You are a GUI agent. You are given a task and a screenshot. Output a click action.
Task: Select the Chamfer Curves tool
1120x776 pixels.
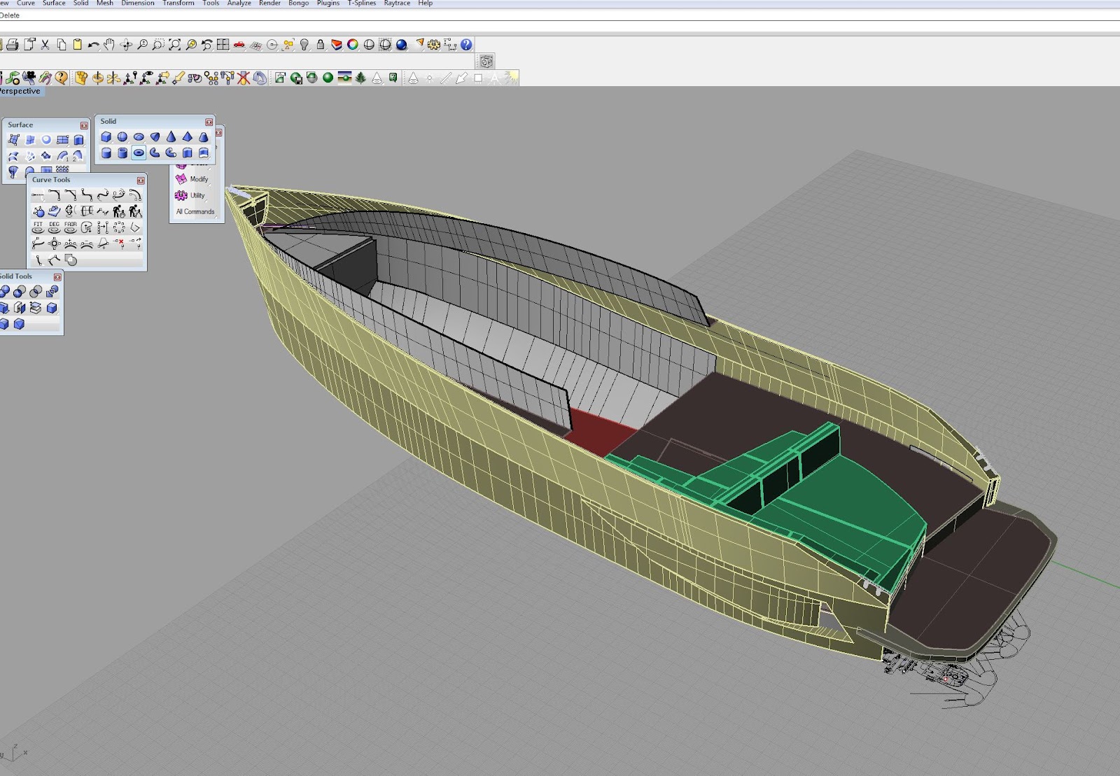tap(70, 195)
